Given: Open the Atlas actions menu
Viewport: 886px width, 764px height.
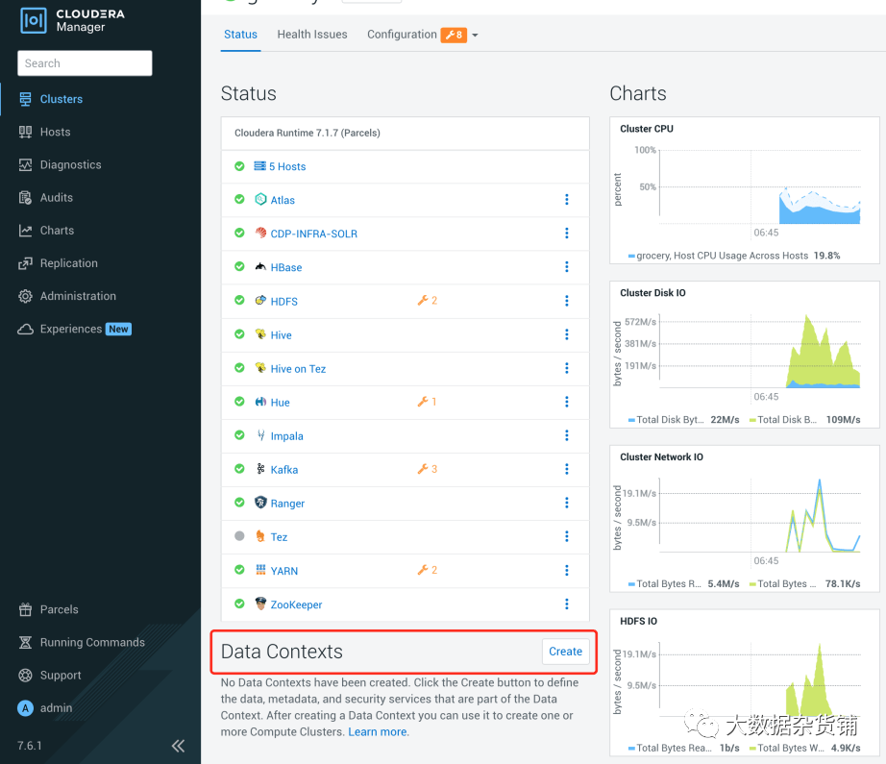Looking at the screenshot, I should [x=567, y=200].
